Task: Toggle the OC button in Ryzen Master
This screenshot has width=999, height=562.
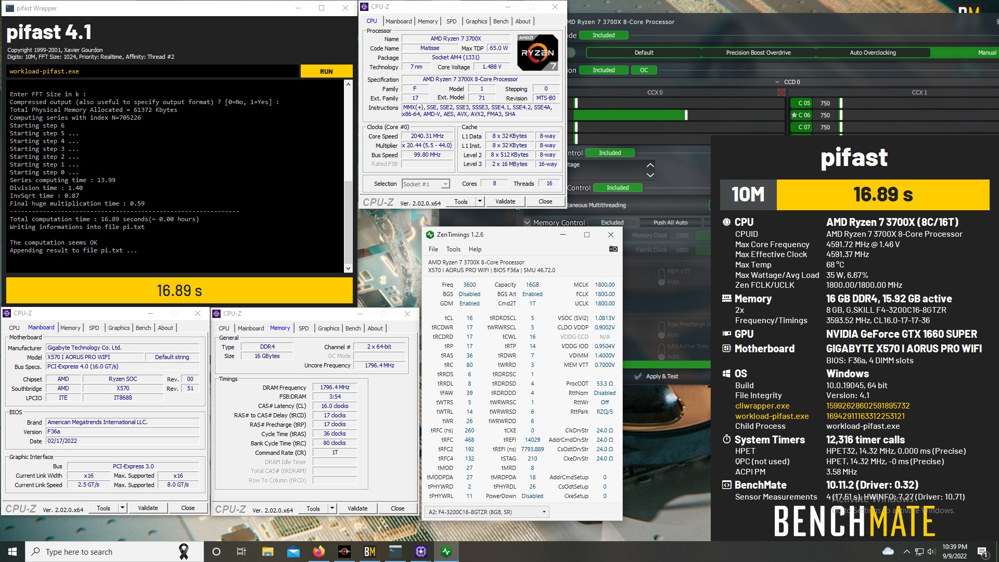Action: pyautogui.click(x=644, y=70)
